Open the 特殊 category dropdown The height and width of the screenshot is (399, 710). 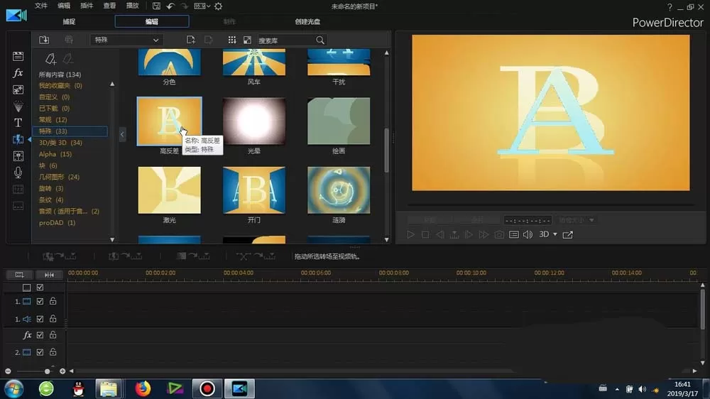tap(126, 40)
